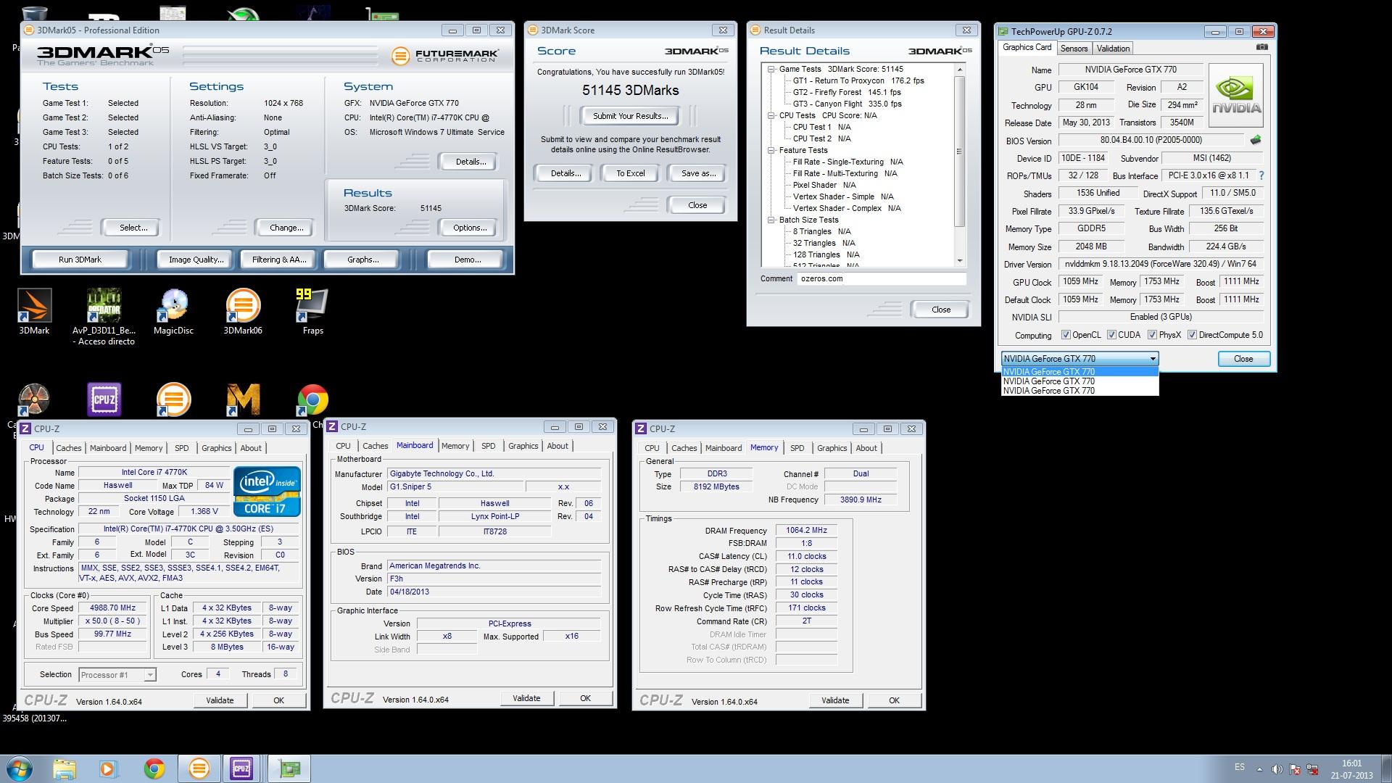Viewport: 1392px width, 783px height.
Task: Click the Futuremark logo in 3DMark05
Action: pos(445,56)
